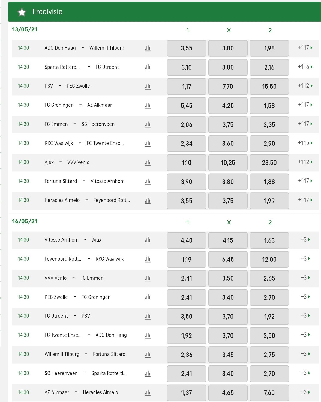
Task: Open stats icon for FC Utrecht - PSV
Action: 148,316
